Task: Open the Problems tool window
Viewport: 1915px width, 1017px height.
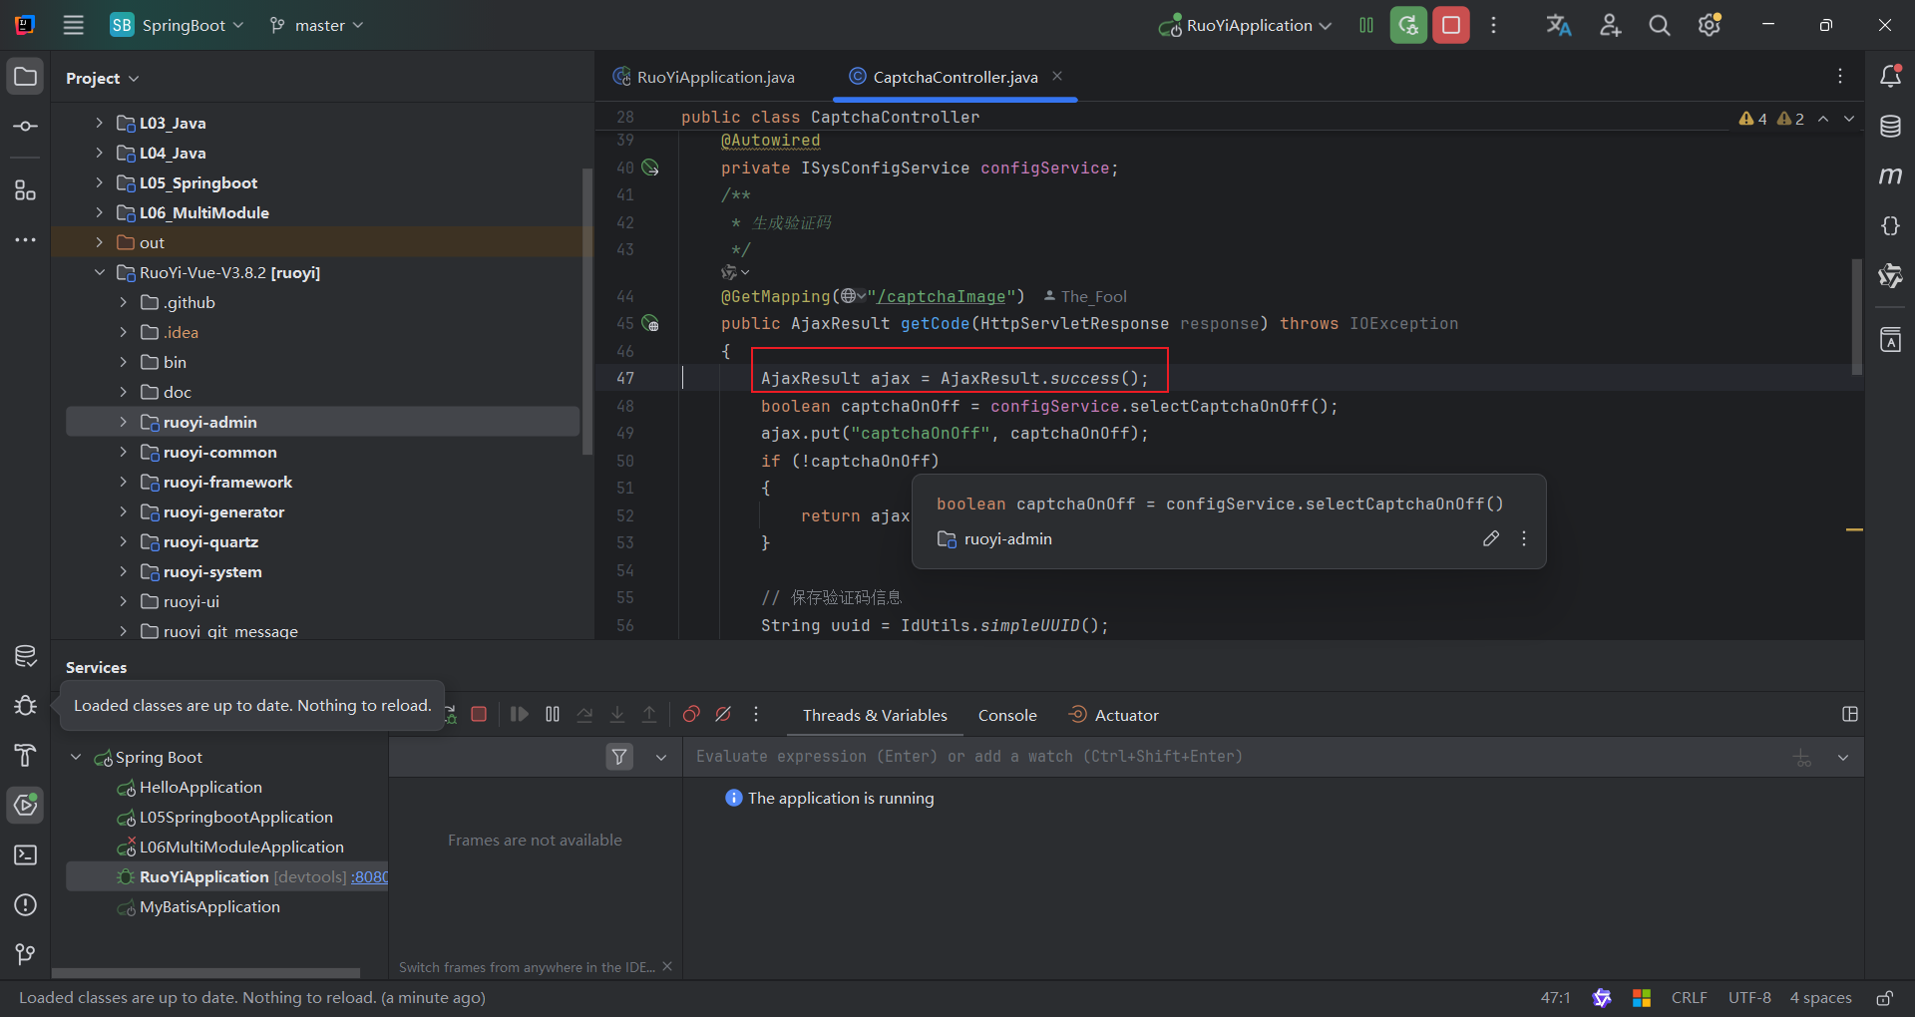Action: 26,905
